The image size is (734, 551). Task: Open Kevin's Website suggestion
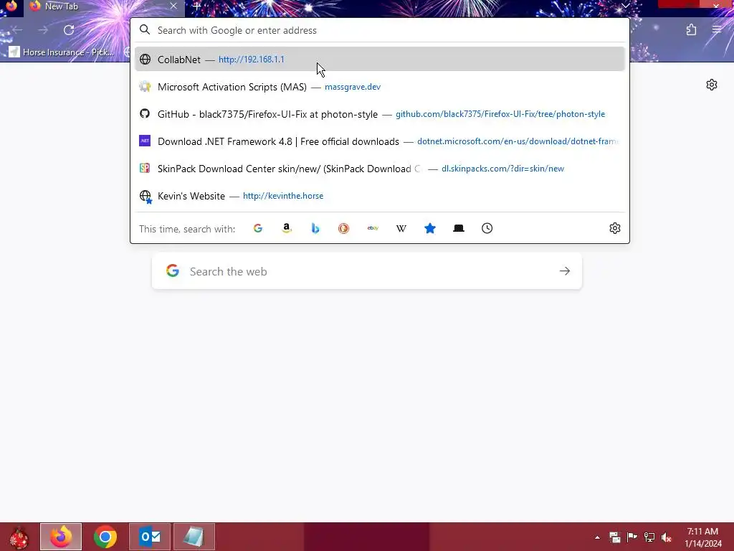(380, 196)
